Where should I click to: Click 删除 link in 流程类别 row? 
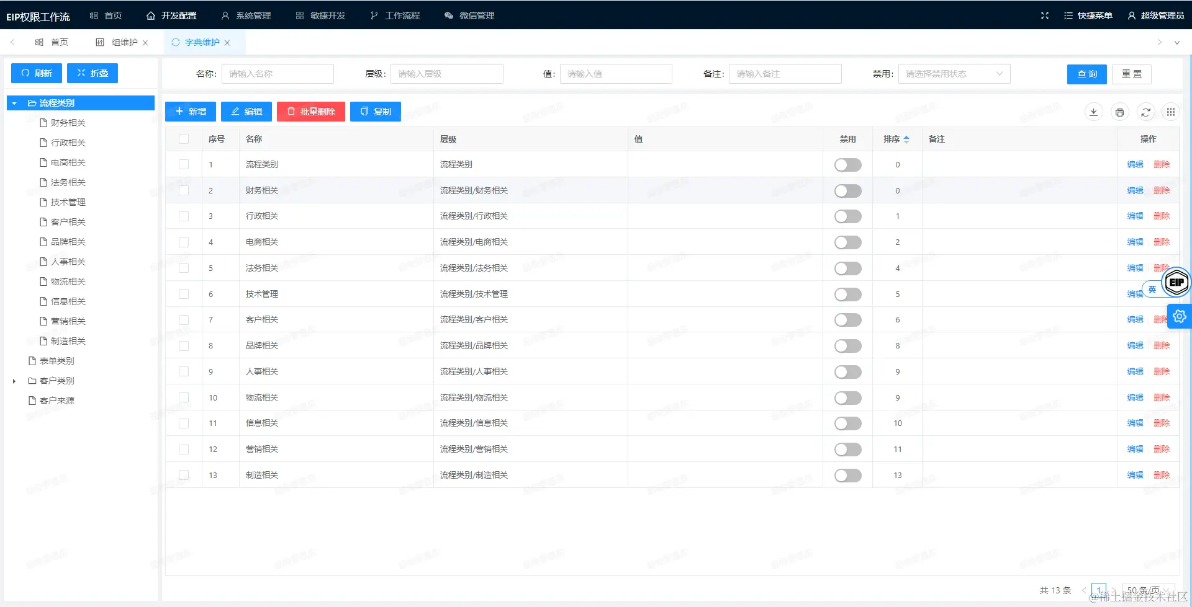tap(1162, 164)
